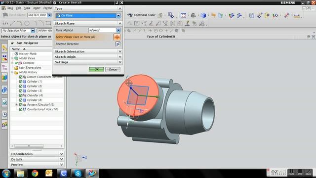Expand the Model Views tree node

pyautogui.click(x=12, y=58)
